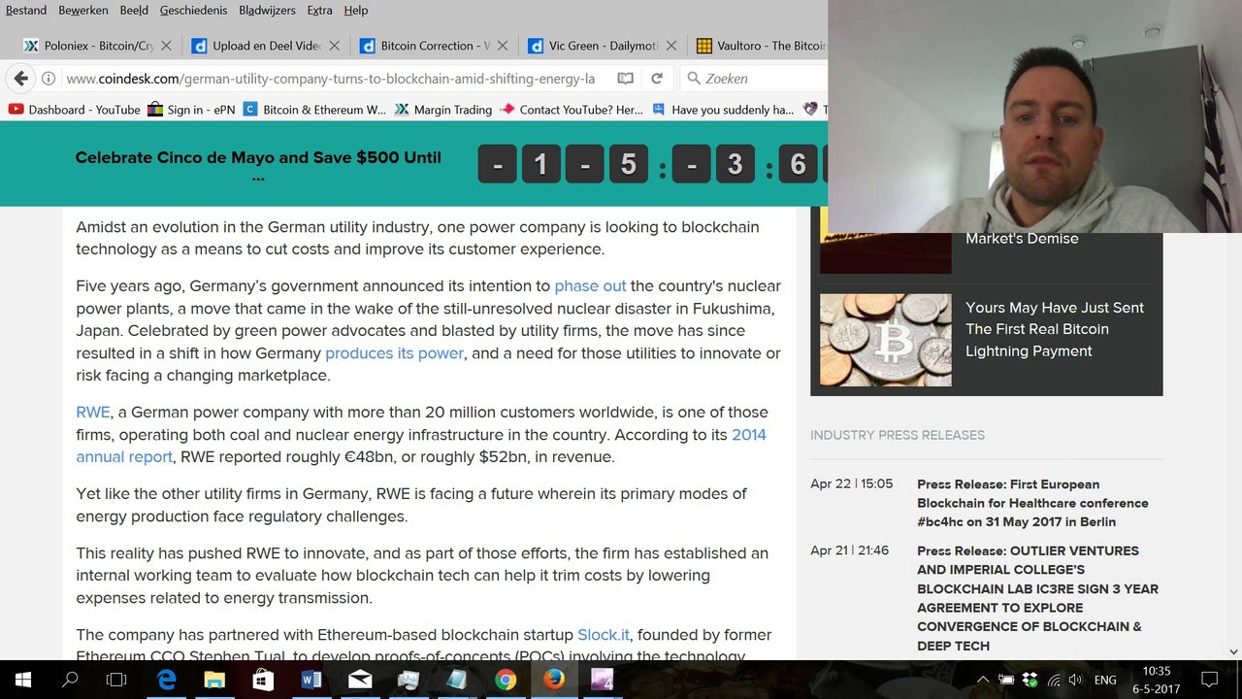
Task: Click the Firefox back arrow button
Action: 21,79
